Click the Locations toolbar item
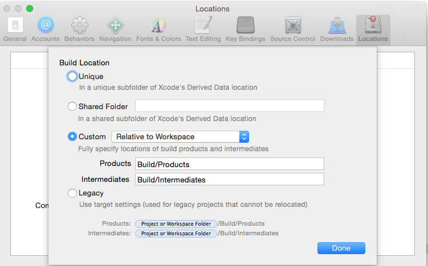Image resolution: width=428 pixels, height=266 pixels. click(373, 30)
